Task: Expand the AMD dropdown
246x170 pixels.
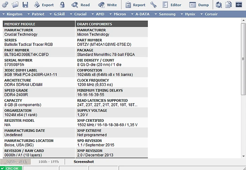Action: click(98, 14)
